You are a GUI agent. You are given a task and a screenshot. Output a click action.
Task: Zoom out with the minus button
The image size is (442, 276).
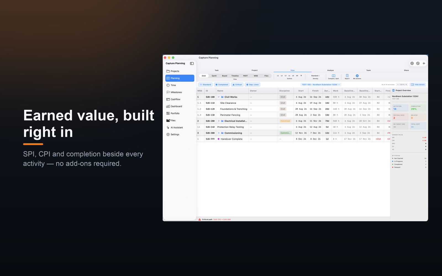(x=398, y=85)
